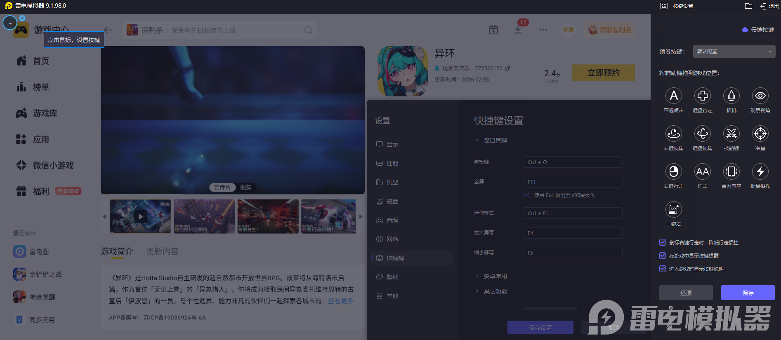Switch to the 更新内容 tab

point(163,251)
